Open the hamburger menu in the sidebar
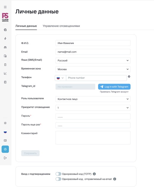Screen dimensions: 154x192 click(x=5, y=7)
